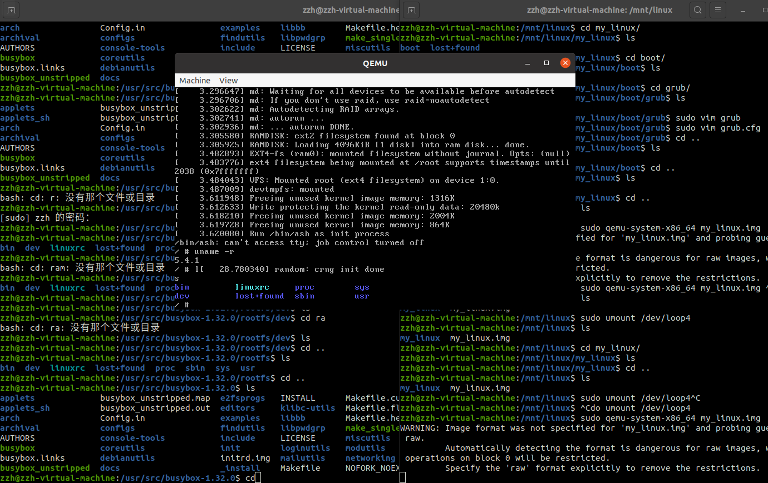Minimize the right terminal window
The height and width of the screenshot is (483, 768).
click(x=744, y=9)
